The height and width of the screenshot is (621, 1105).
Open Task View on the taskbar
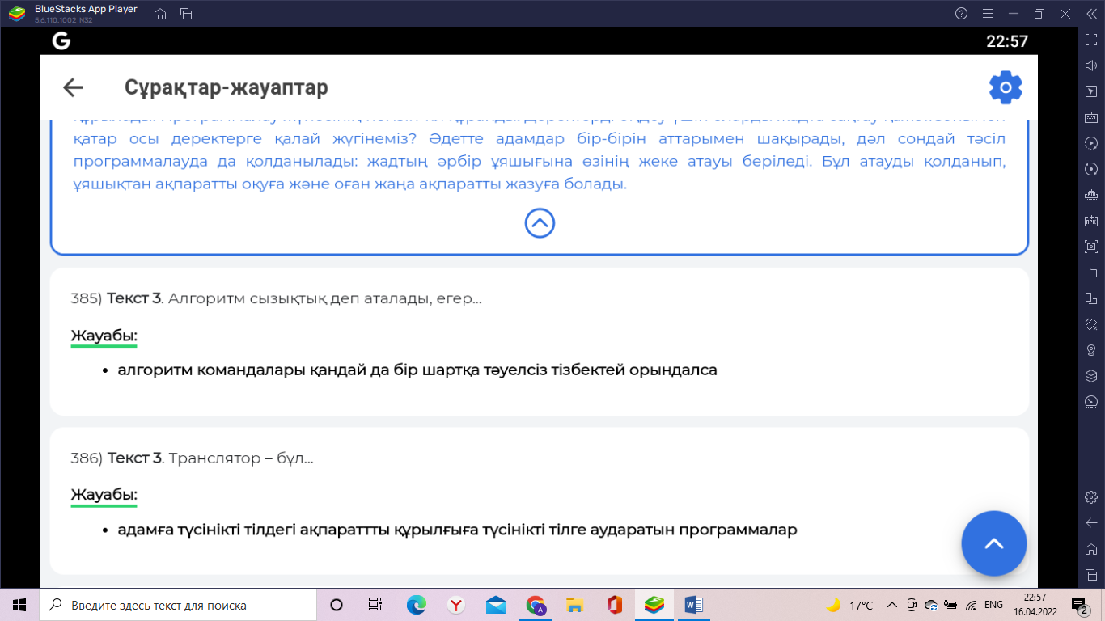375,605
